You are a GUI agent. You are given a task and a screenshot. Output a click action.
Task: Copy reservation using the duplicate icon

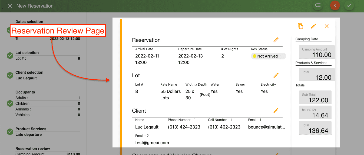[x=300, y=26]
